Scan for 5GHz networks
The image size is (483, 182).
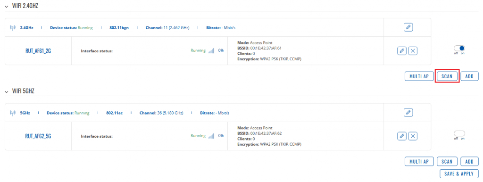pos(447,161)
